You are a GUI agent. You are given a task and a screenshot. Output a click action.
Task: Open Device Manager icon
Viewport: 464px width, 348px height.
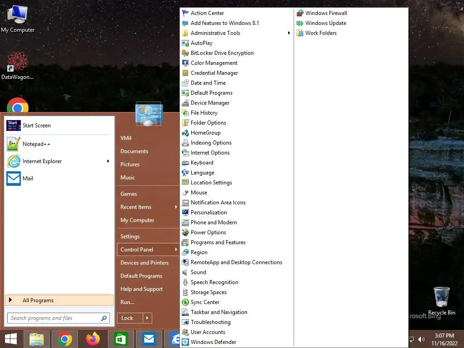tap(185, 103)
